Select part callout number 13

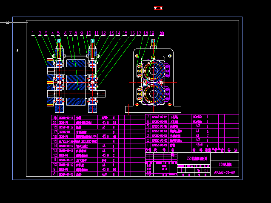point(111,33)
